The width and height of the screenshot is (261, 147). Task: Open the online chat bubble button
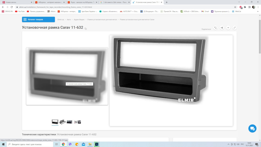pos(252,128)
